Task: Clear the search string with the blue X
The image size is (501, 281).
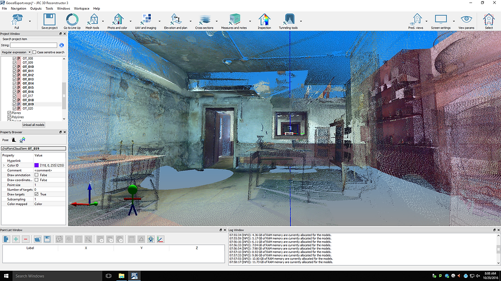Action: coord(61,45)
